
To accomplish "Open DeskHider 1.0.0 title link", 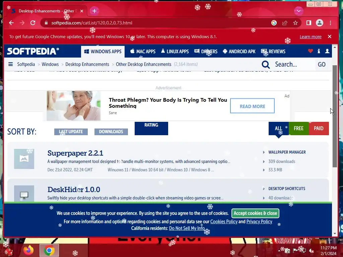I will [x=74, y=189].
